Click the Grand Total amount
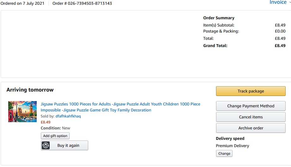 click(280, 45)
